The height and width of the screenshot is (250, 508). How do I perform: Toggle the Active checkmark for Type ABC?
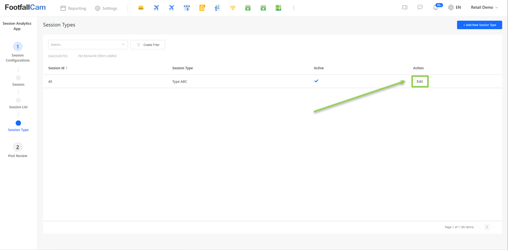pyautogui.click(x=316, y=81)
